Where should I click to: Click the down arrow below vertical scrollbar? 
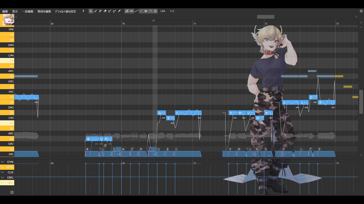(x=361, y=155)
